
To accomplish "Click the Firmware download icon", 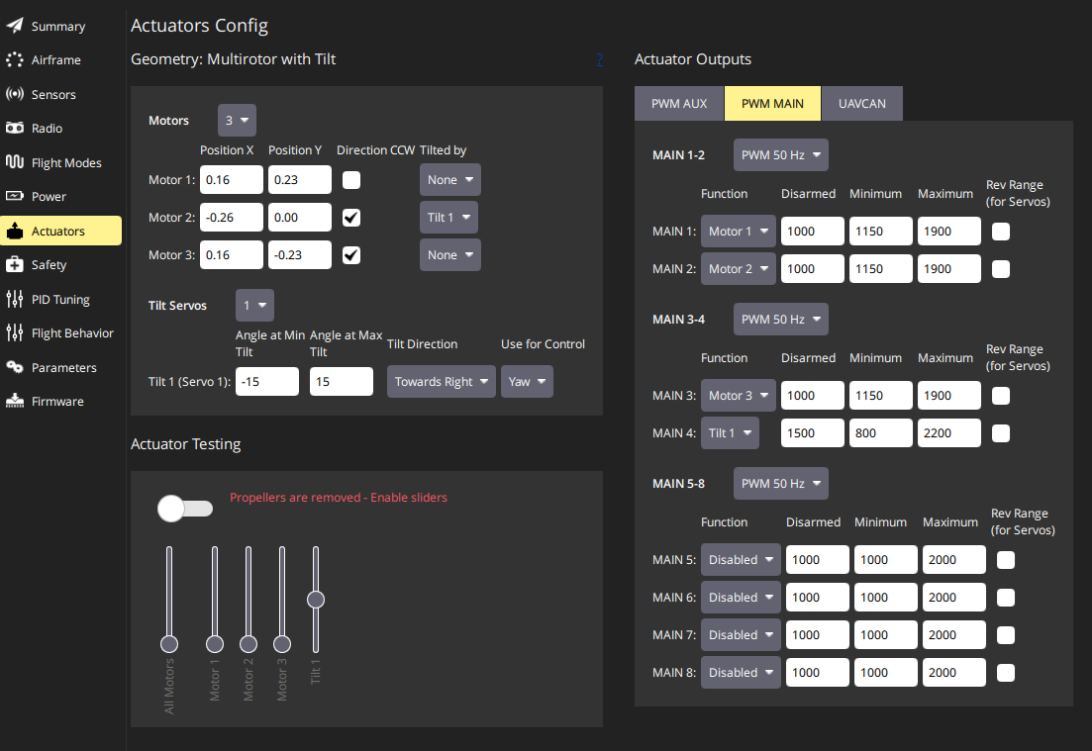I will point(15,401).
